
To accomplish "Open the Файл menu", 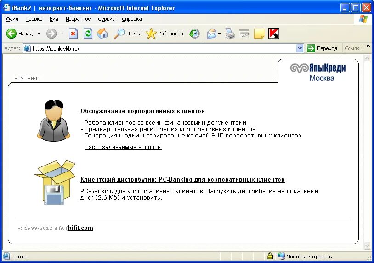I will pyautogui.click(x=12, y=19).
